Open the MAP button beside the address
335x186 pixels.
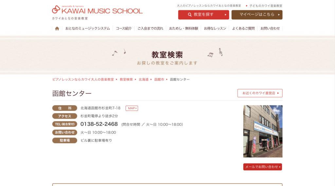point(132,108)
